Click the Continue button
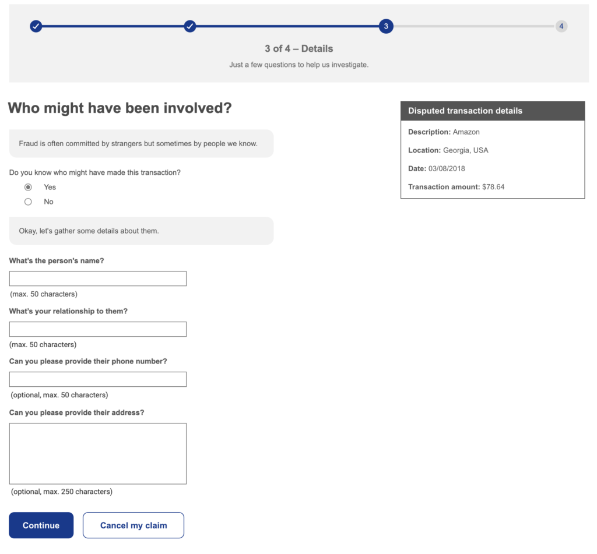The width and height of the screenshot is (597, 554). (x=41, y=525)
